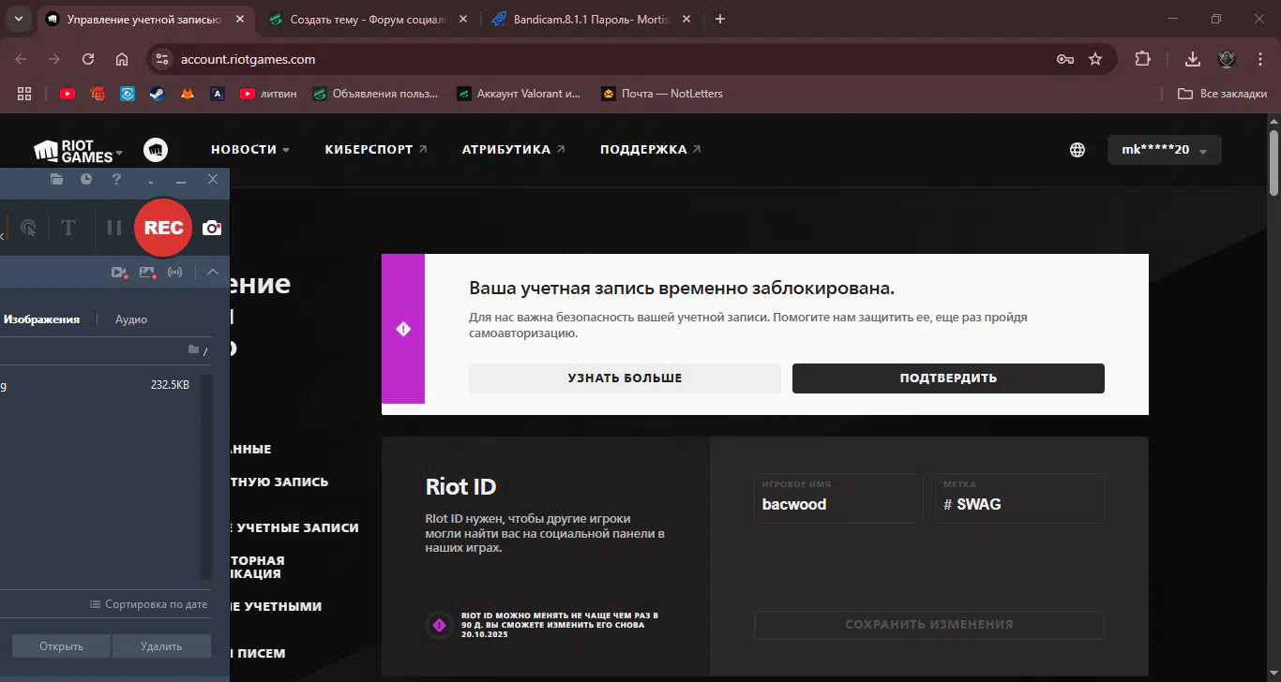This screenshot has height=682, width=1281.
Task: Click Открыть button in Bandicam
Action: [61, 646]
